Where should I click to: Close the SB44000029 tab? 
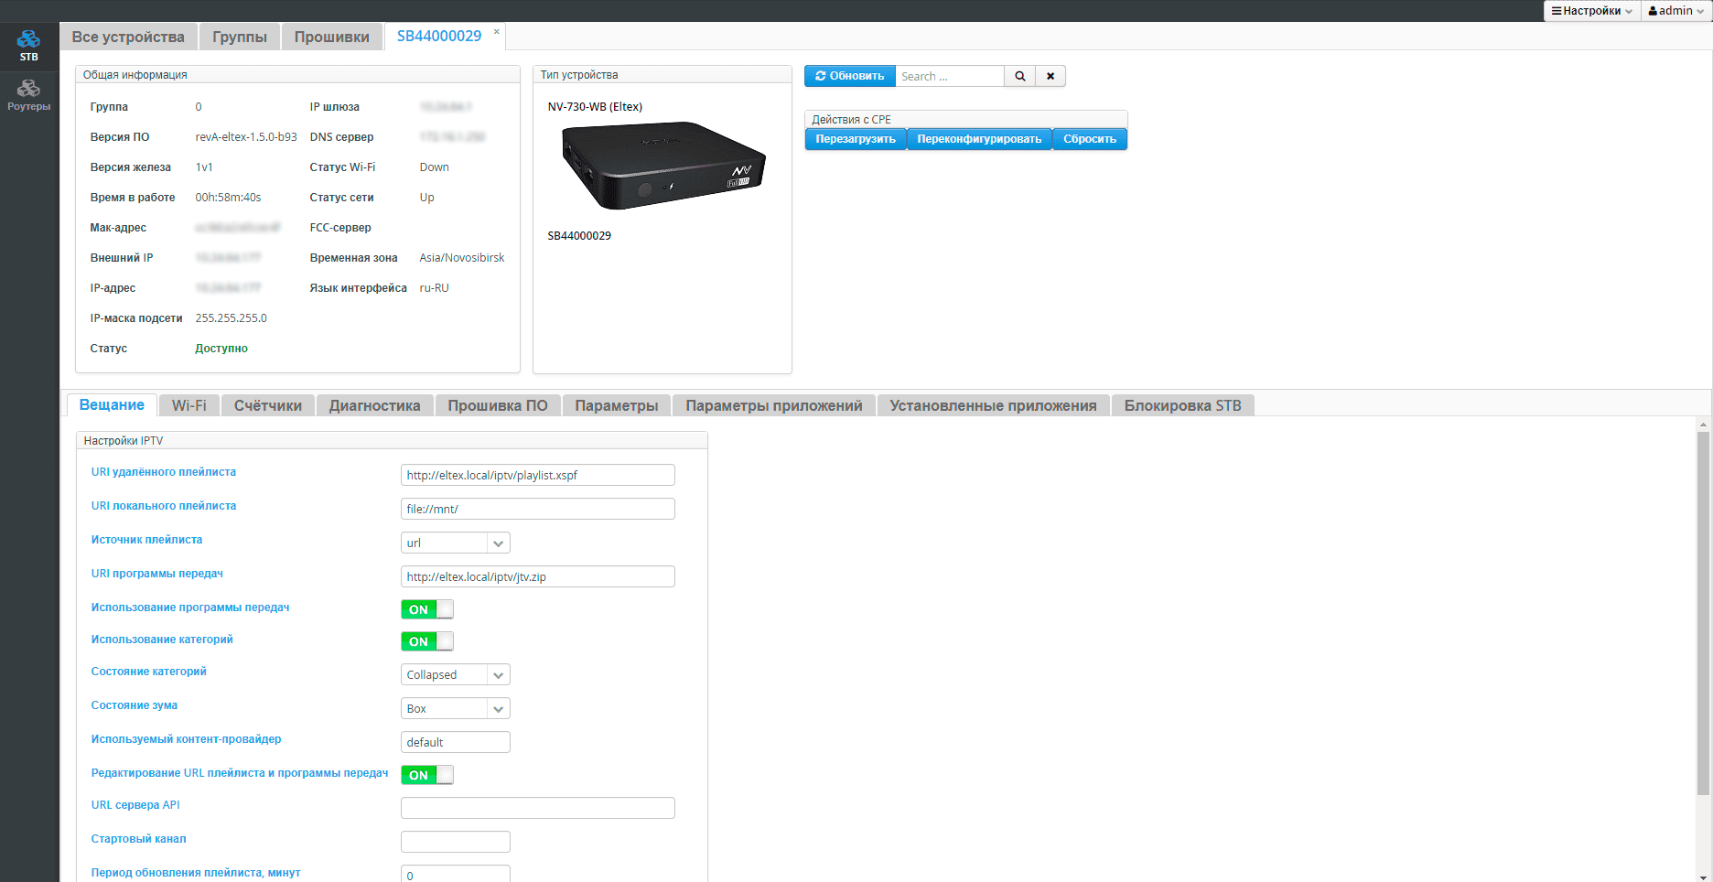pos(497,32)
